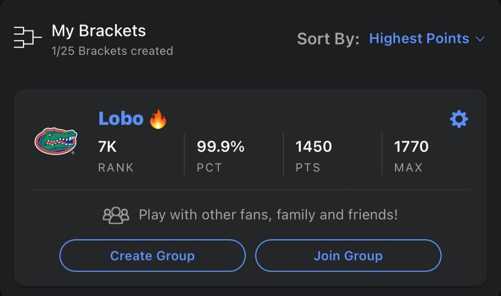Click the bracket icon beside My Brackets
This screenshot has height=296, width=501.
pyautogui.click(x=27, y=38)
